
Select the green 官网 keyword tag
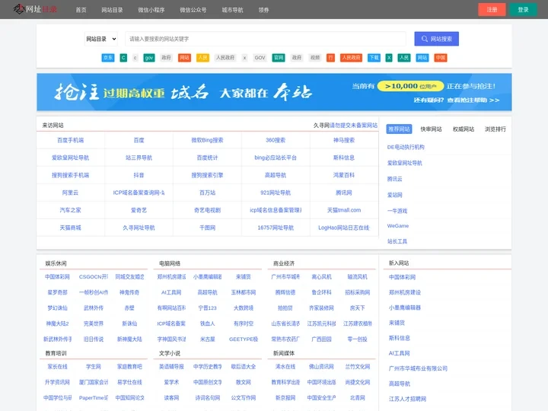pos(279,58)
